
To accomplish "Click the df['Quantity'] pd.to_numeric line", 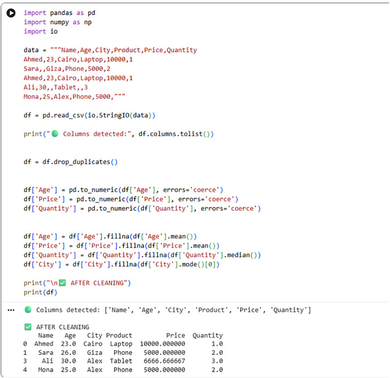I will (142, 209).
